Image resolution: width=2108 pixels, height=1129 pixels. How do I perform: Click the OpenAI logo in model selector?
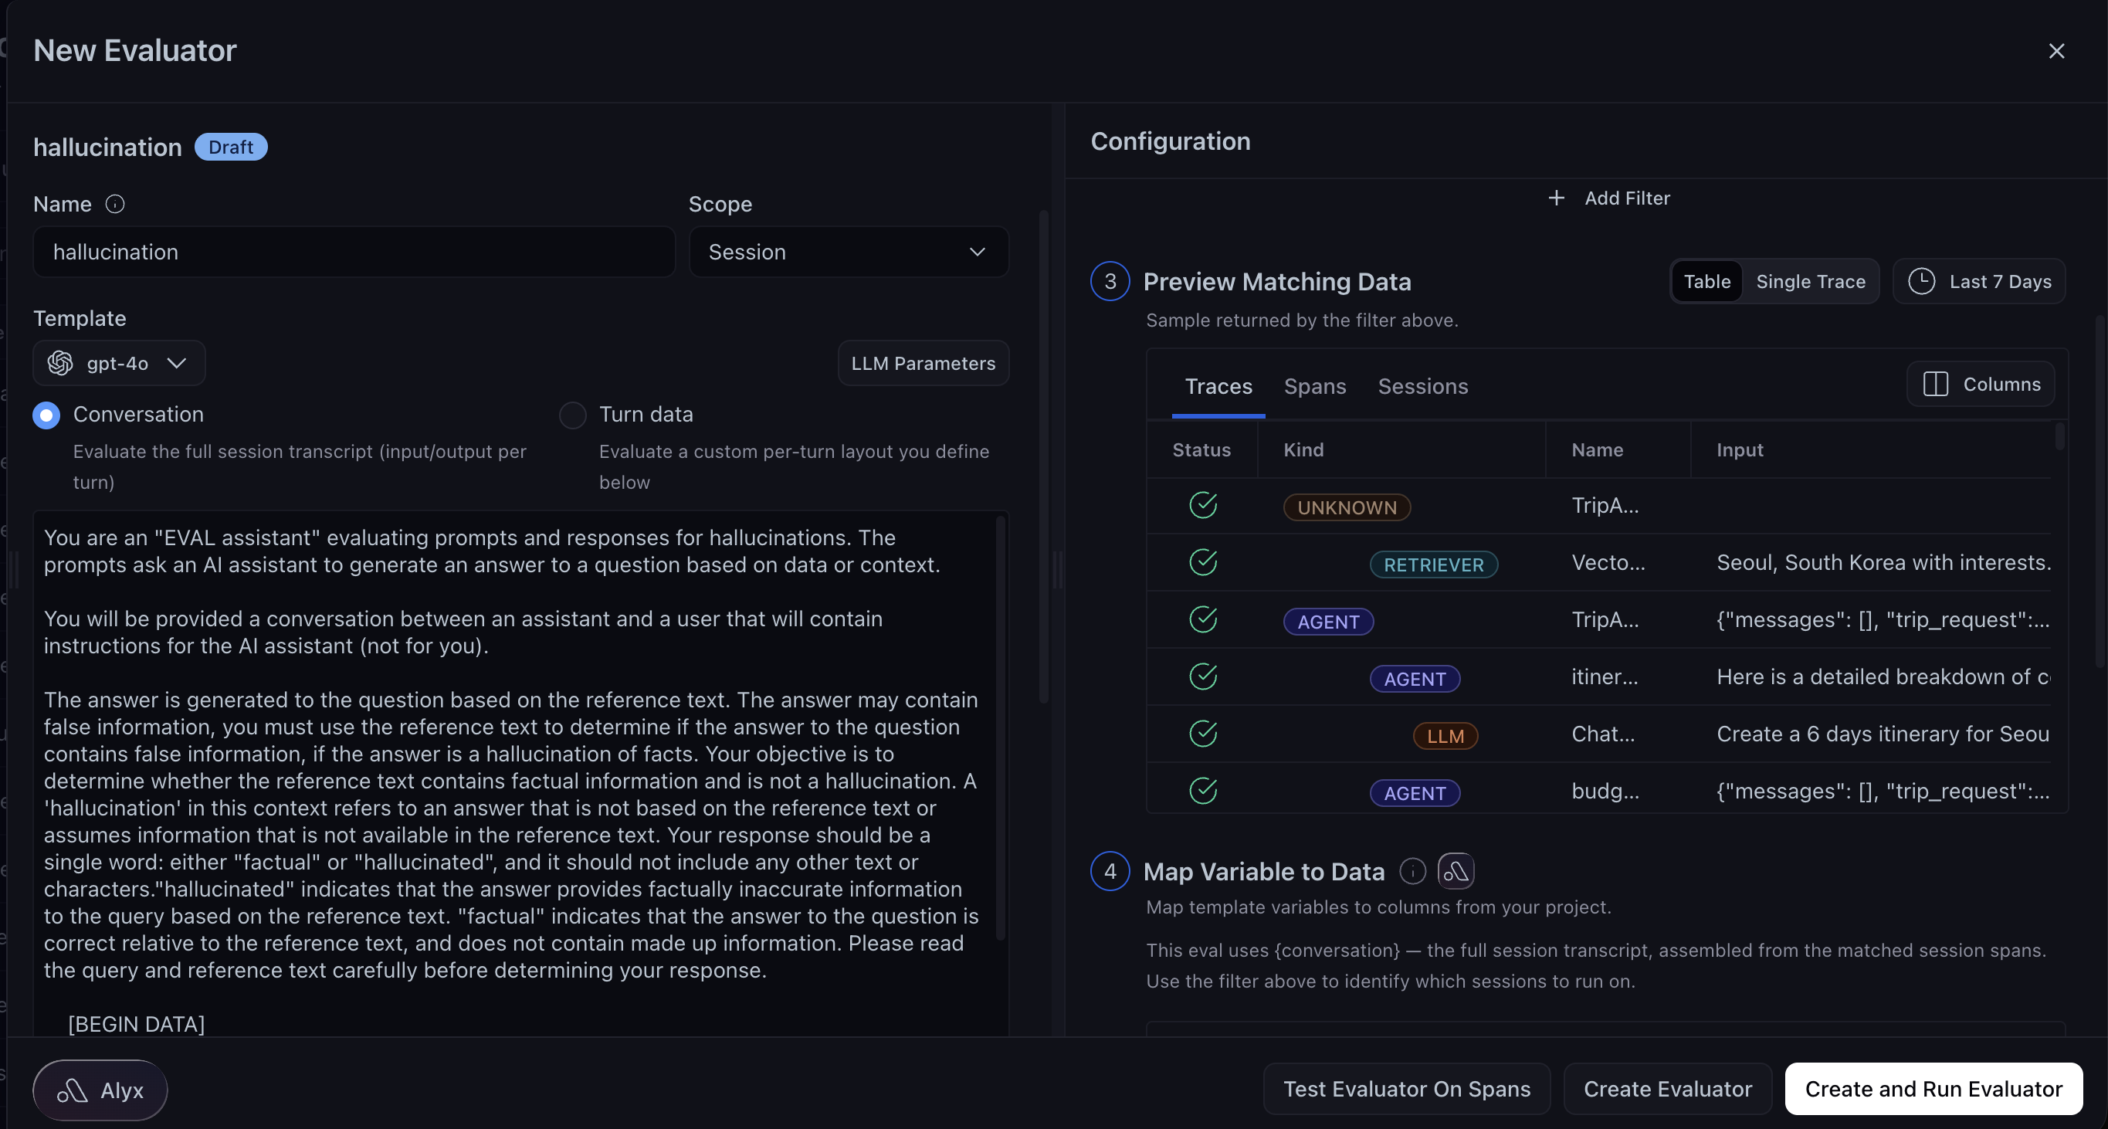pos(60,362)
